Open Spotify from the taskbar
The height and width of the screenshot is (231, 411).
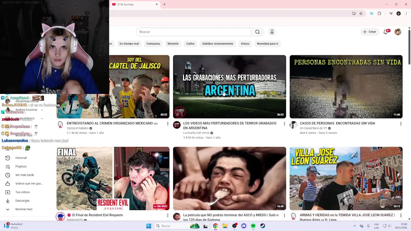[253, 226]
